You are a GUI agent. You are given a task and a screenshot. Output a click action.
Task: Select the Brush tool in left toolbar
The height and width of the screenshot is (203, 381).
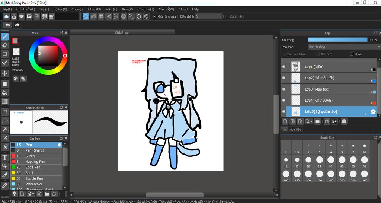4,37
